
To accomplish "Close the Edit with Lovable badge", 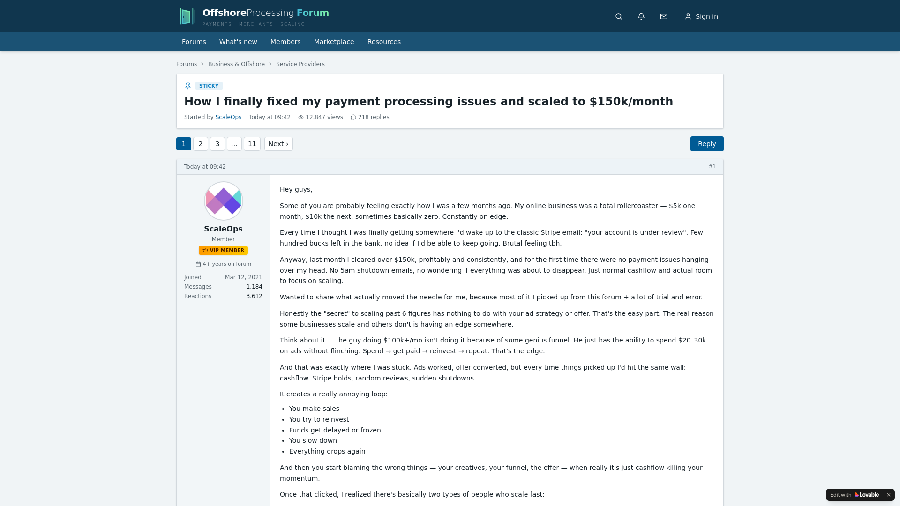I will pyautogui.click(x=888, y=495).
